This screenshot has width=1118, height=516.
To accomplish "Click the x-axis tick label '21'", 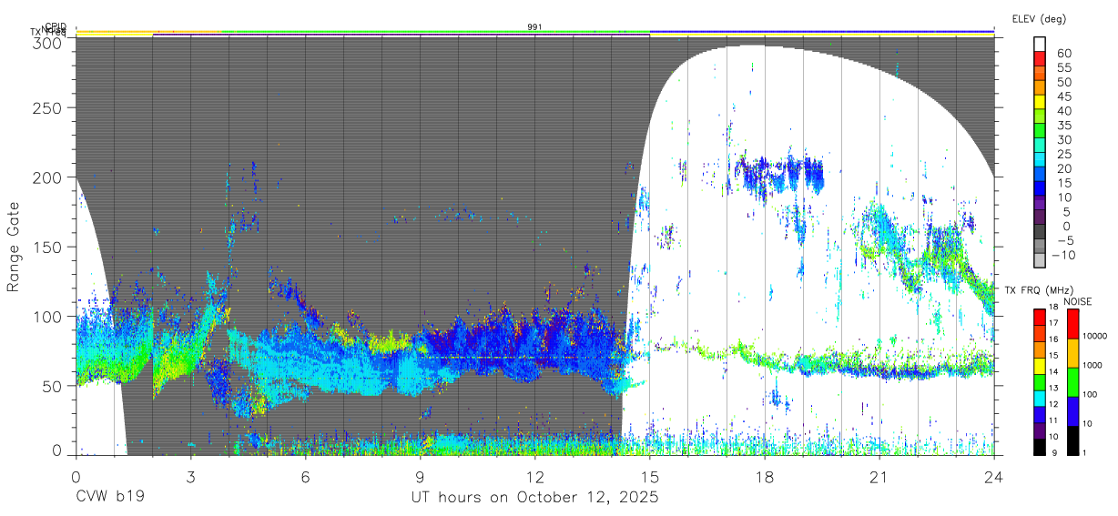I will click(879, 477).
